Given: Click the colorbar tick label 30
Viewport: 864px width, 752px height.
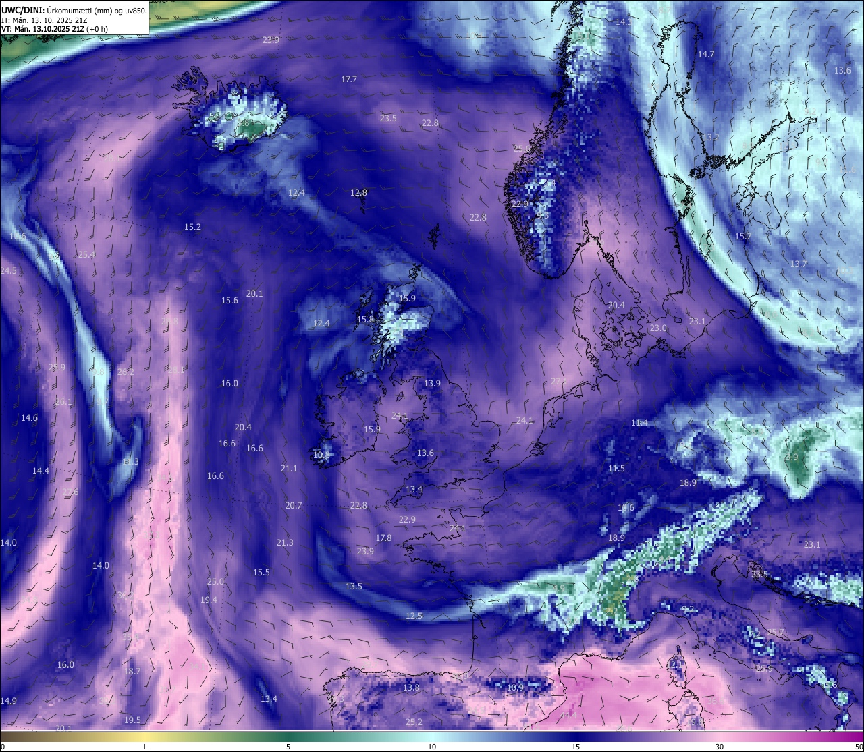Looking at the screenshot, I should (x=720, y=747).
